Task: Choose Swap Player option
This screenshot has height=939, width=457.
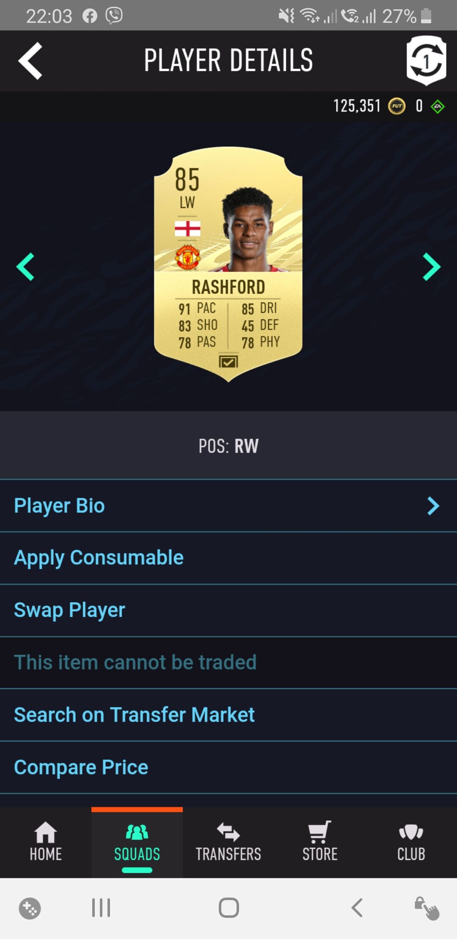Action: (228, 610)
